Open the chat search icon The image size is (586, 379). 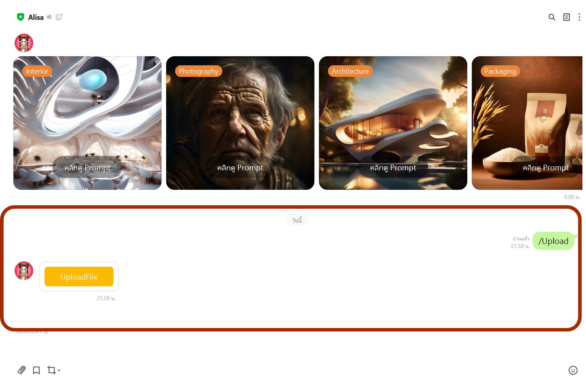pyautogui.click(x=552, y=17)
